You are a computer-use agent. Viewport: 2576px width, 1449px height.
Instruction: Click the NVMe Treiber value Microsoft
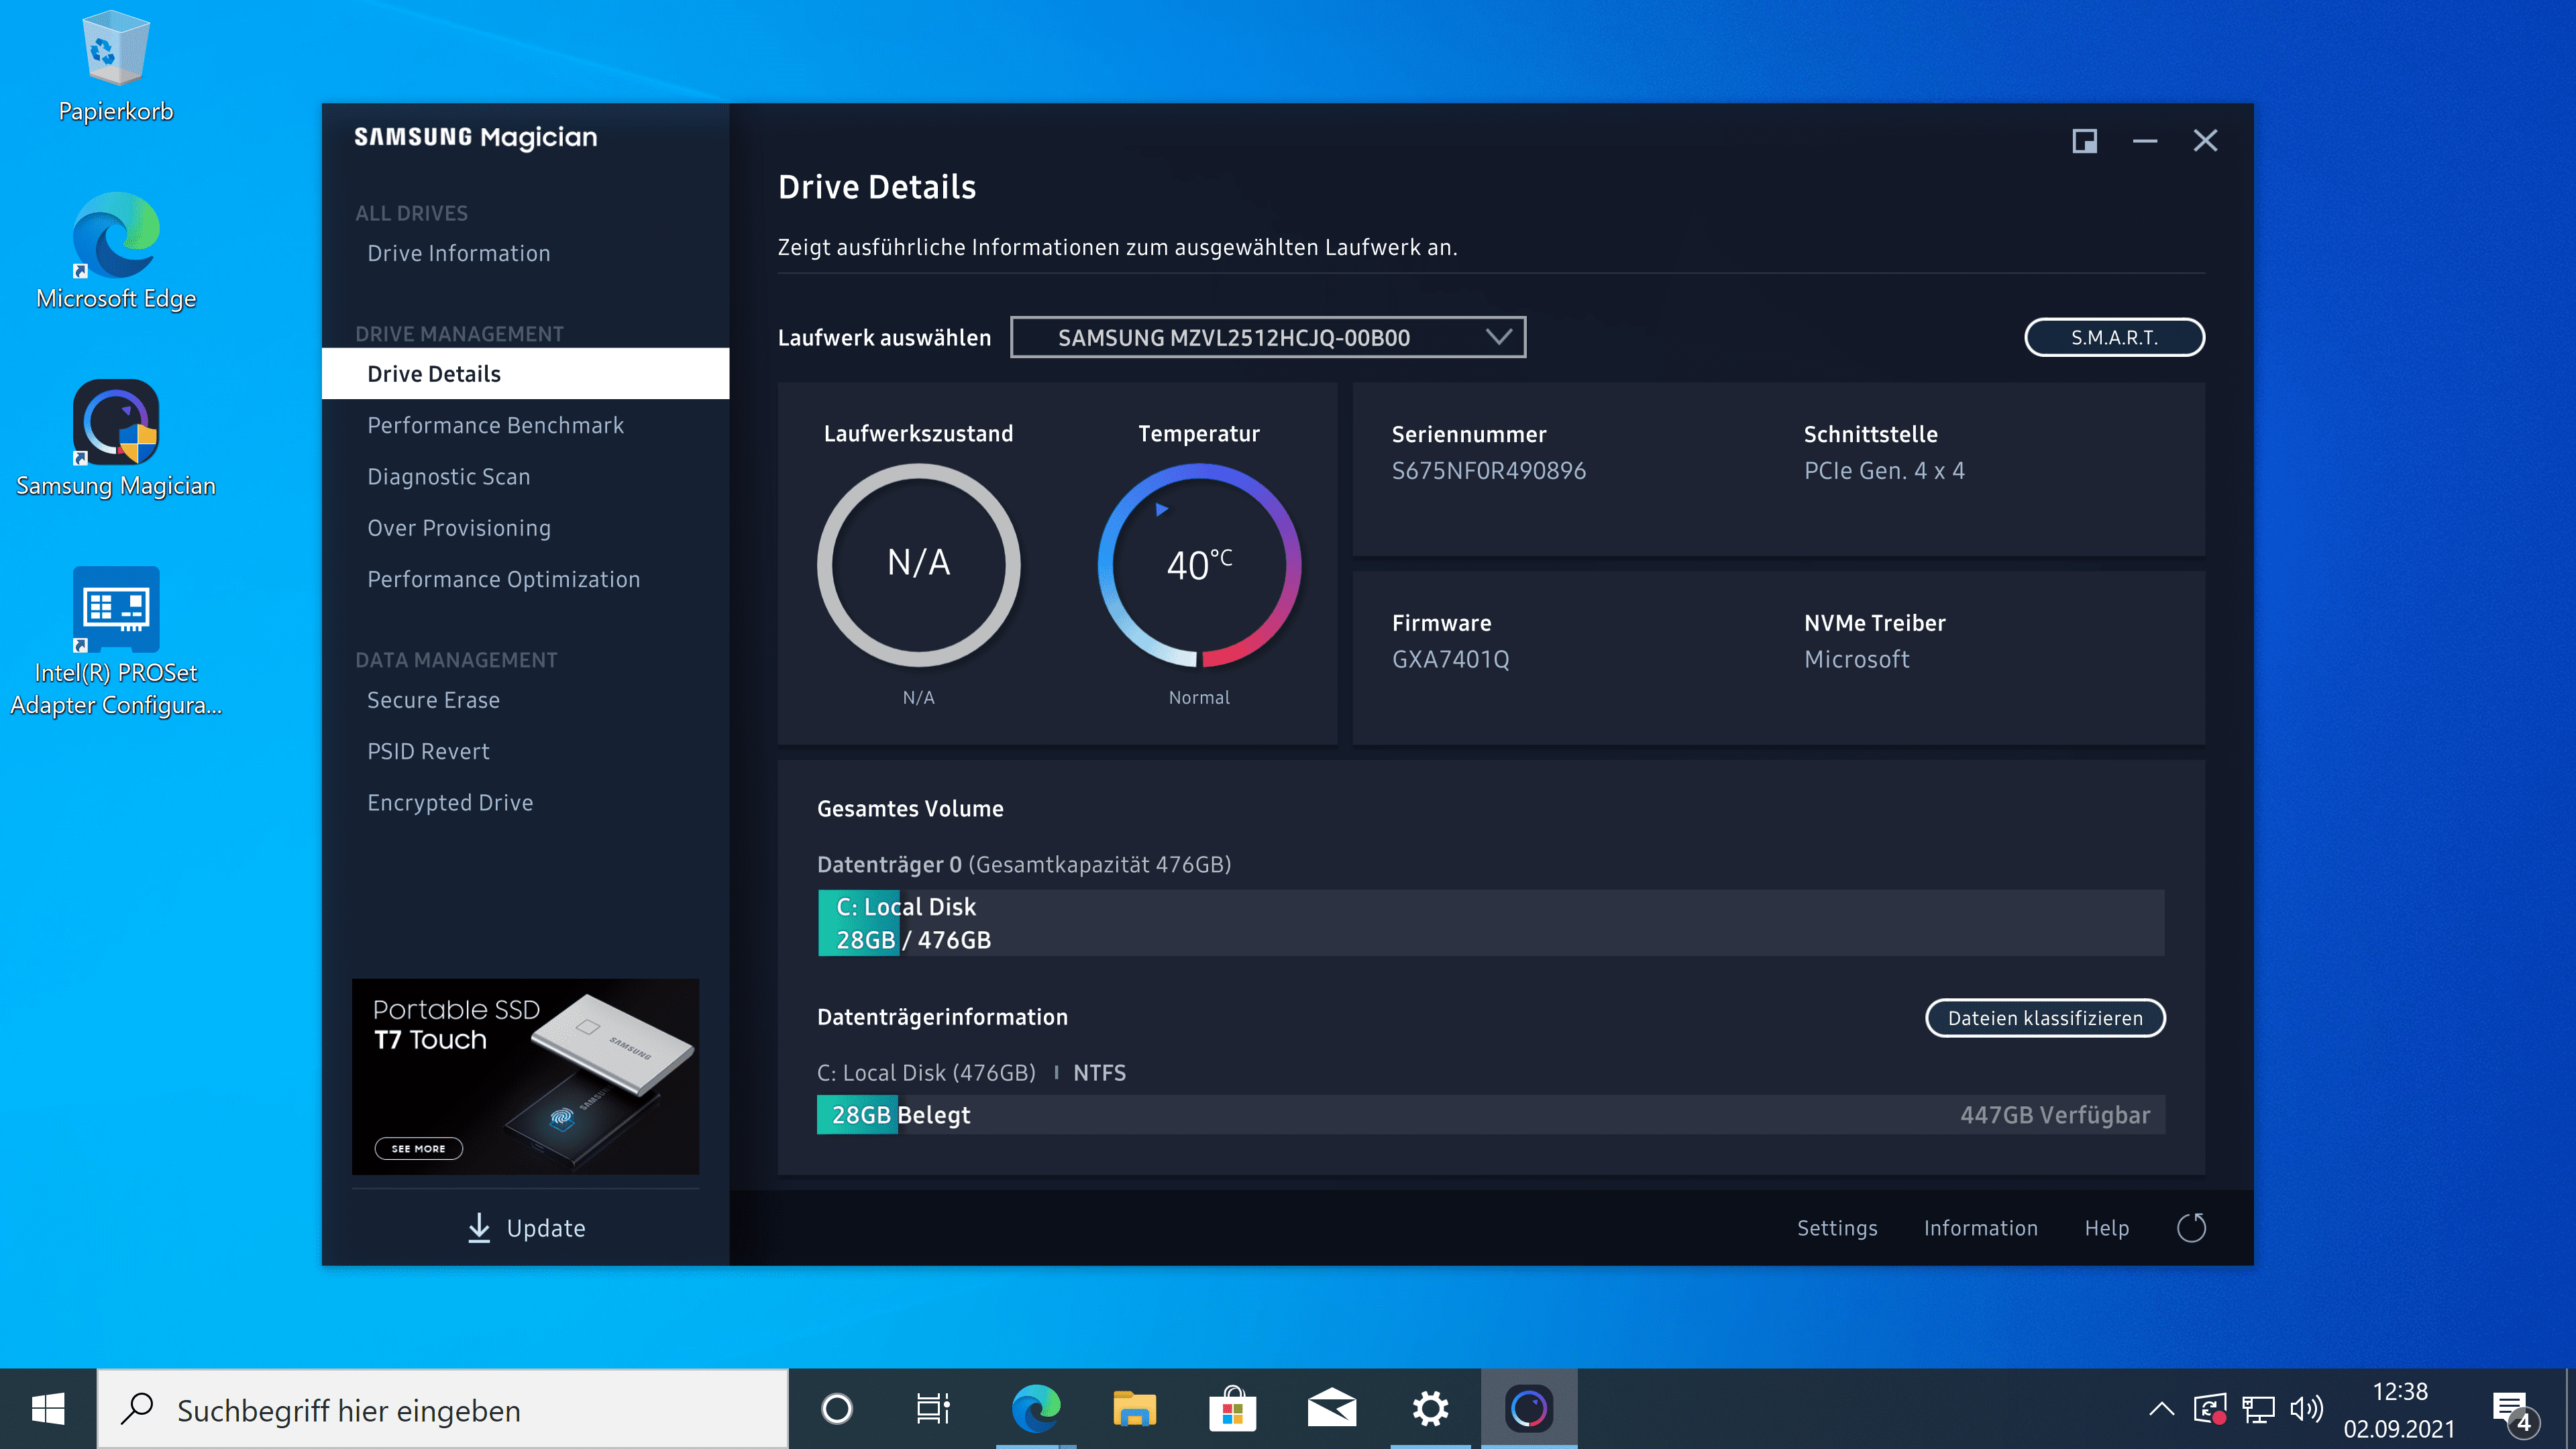tap(1856, 660)
